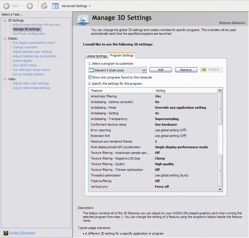Click the Antialiasing - Setting 4x value

coord(157,113)
